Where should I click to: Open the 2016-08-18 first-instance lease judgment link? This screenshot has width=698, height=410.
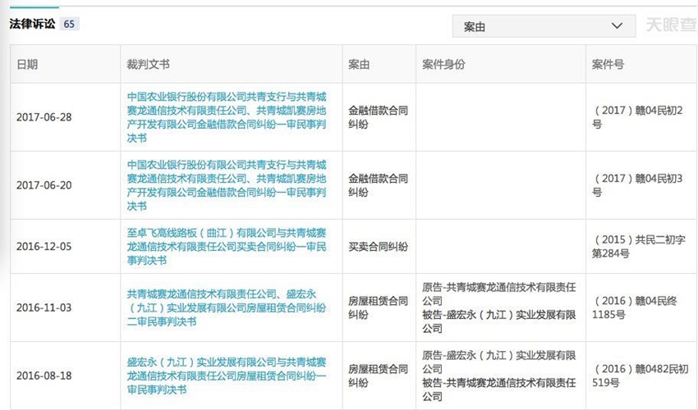pyautogui.click(x=226, y=376)
